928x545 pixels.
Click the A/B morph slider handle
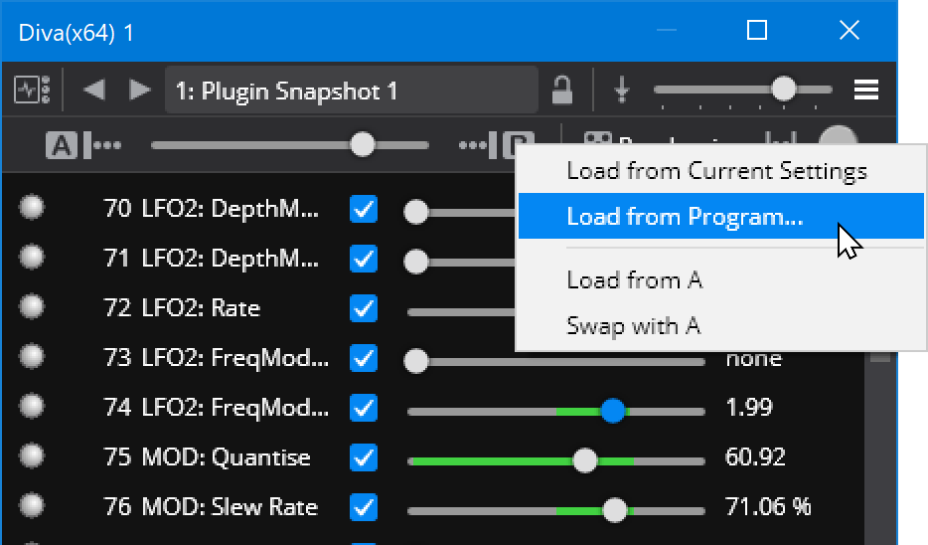coord(363,144)
